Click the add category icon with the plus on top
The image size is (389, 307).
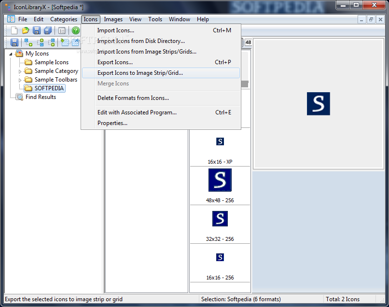(x=41, y=42)
